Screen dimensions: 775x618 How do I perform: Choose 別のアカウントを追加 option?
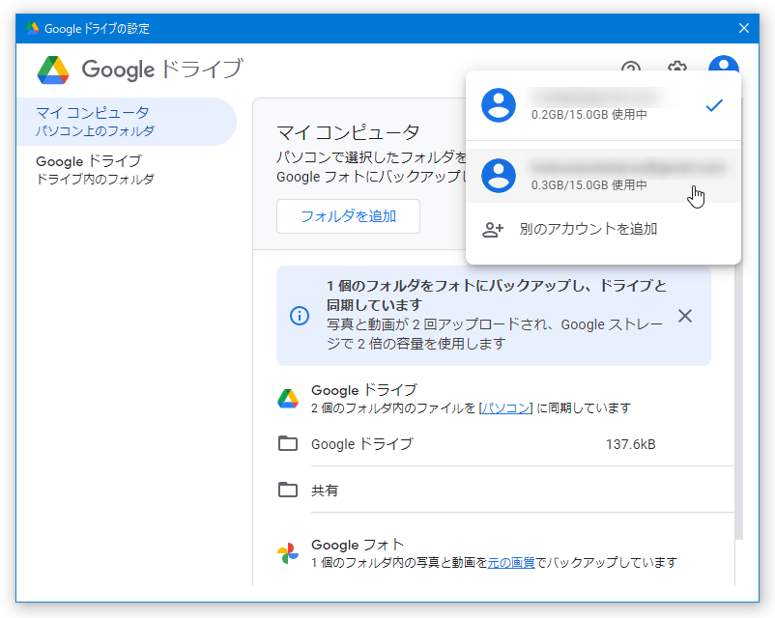coord(603,229)
